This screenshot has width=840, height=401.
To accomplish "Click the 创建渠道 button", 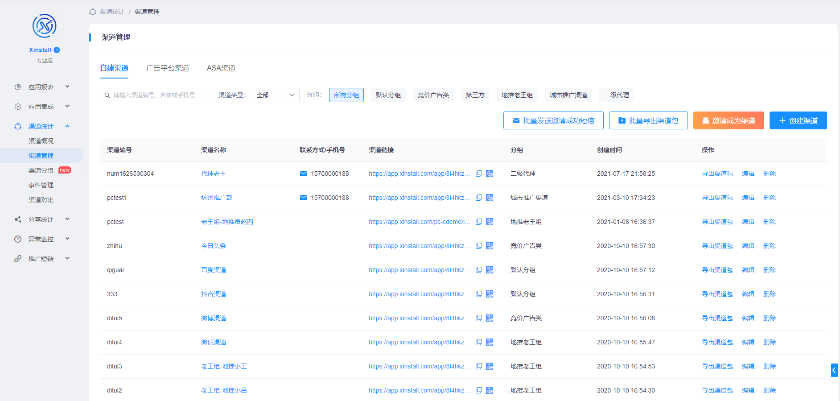I will click(798, 120).
